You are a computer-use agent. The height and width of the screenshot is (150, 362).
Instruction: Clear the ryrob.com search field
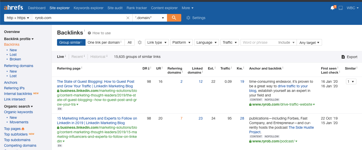pos(128,18)
